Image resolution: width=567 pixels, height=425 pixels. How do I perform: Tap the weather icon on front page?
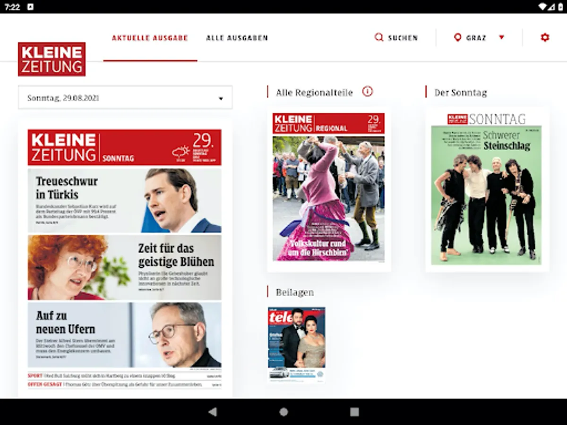tap(181, 152)
